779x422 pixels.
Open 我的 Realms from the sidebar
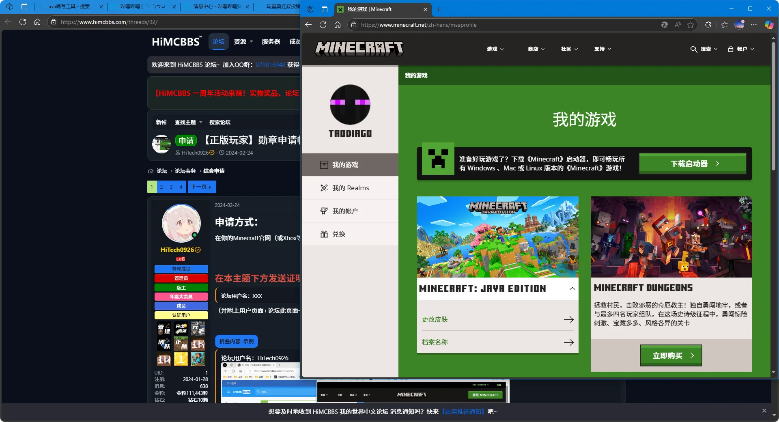pyautogui.click(x=350, y=187)
